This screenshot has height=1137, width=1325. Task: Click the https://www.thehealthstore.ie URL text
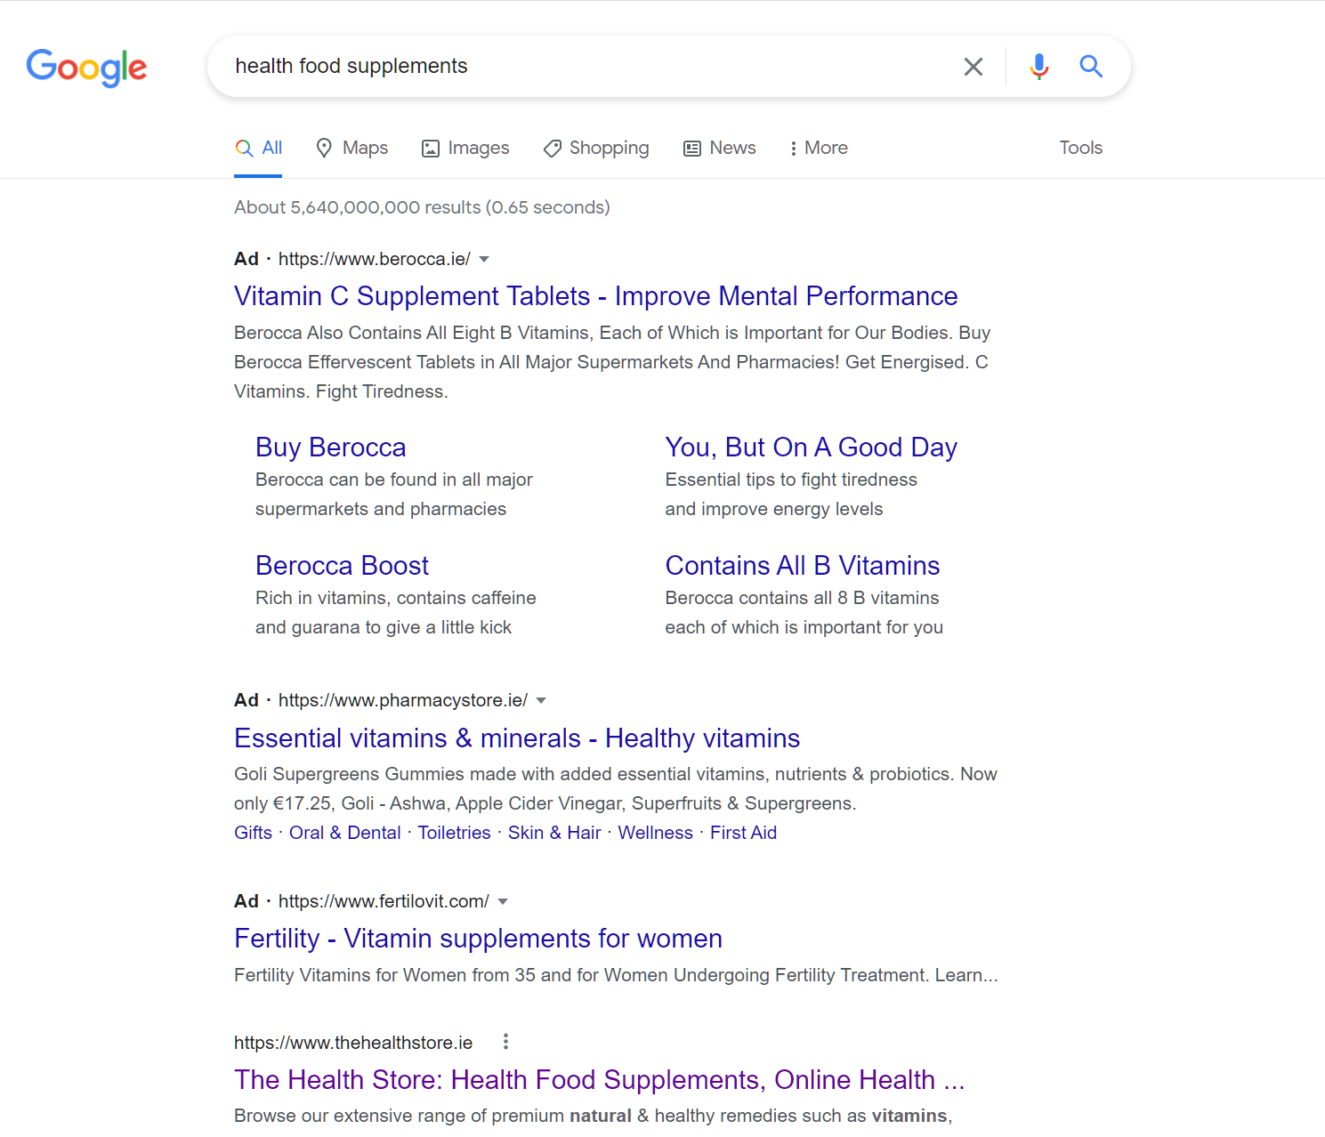(353, 1043)
